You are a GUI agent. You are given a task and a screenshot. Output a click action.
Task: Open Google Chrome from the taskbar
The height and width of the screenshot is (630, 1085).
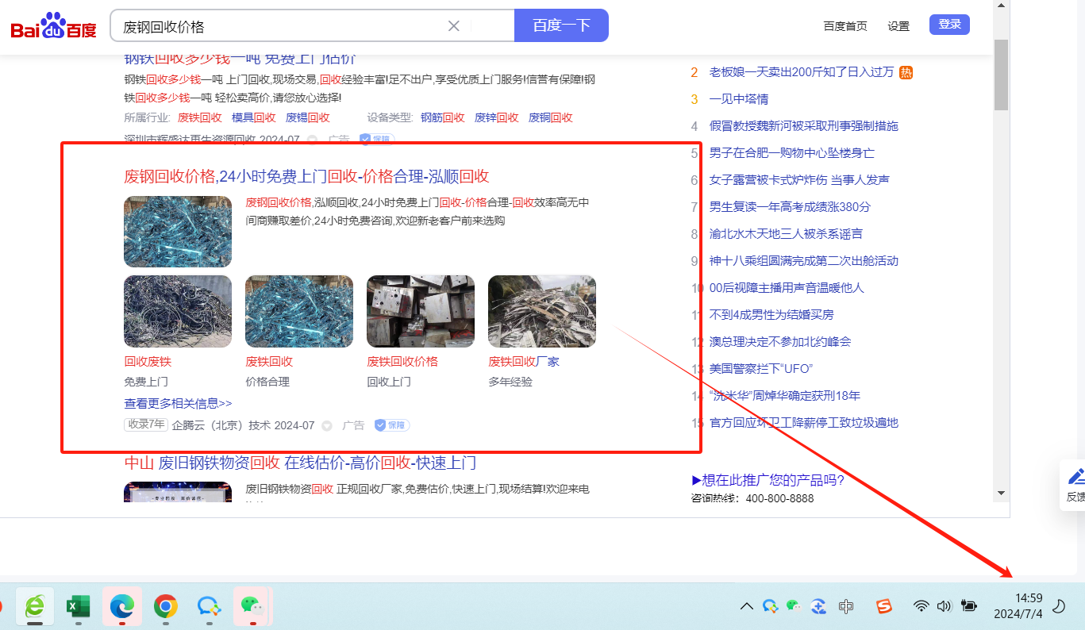coord(165,607)
